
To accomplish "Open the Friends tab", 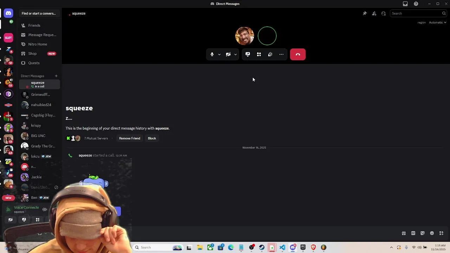I will 39,25.
